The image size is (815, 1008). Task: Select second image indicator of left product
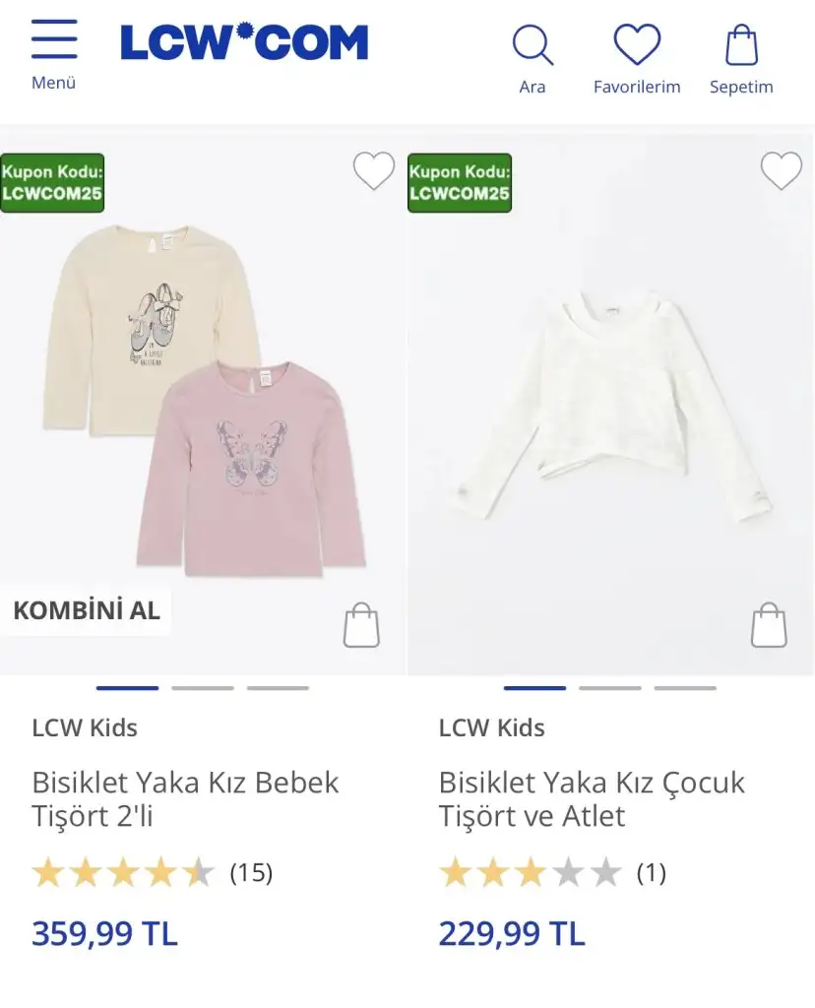coord(203,688)
